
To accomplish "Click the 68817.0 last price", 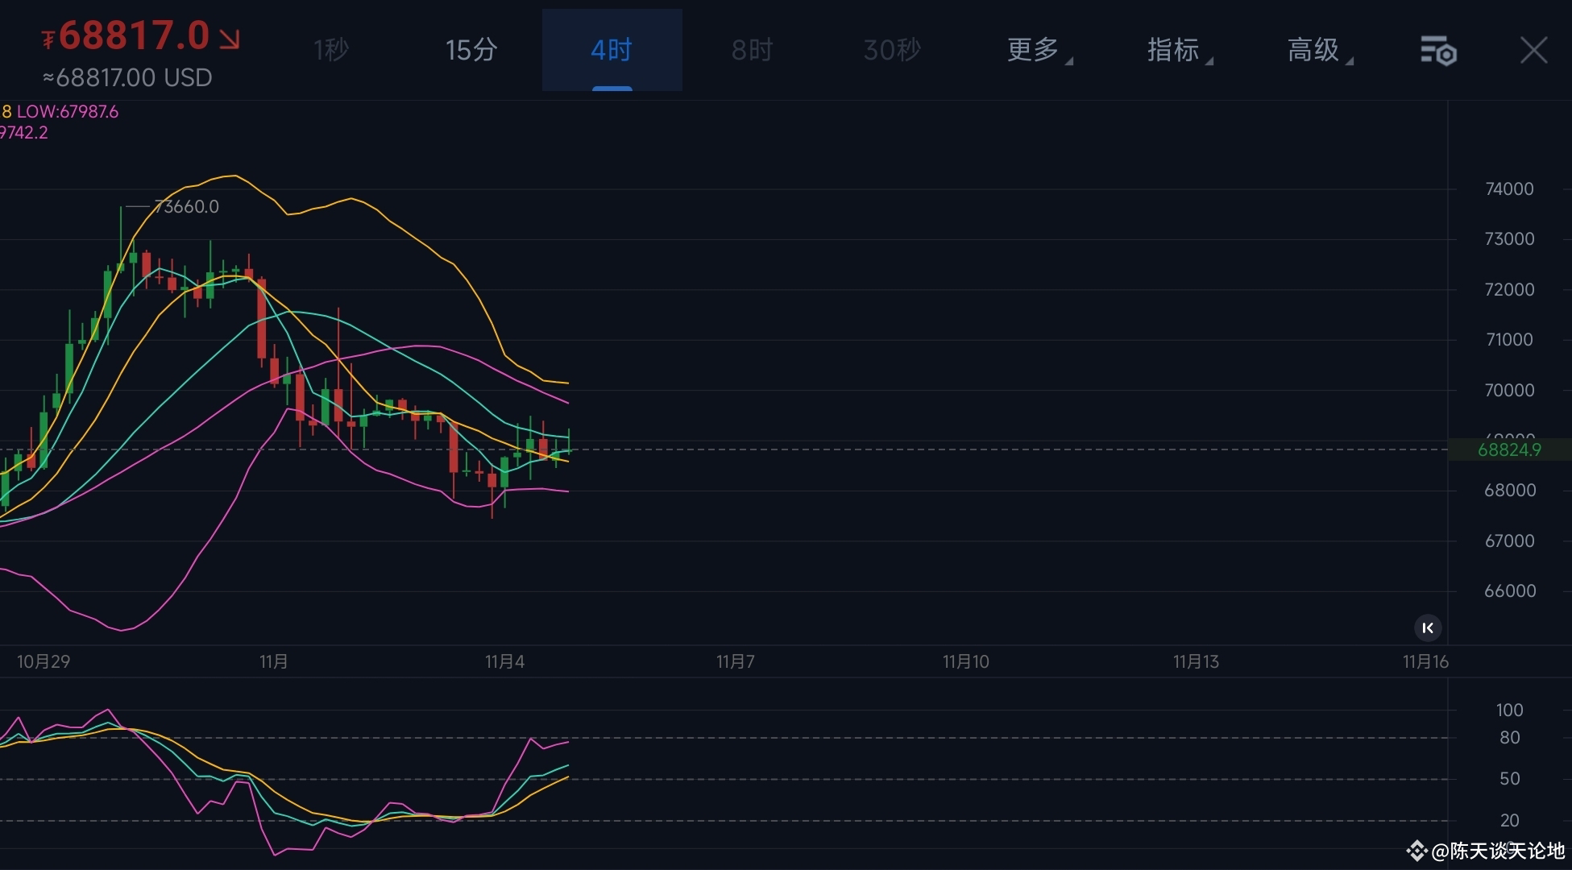I will tap(134, 35).
